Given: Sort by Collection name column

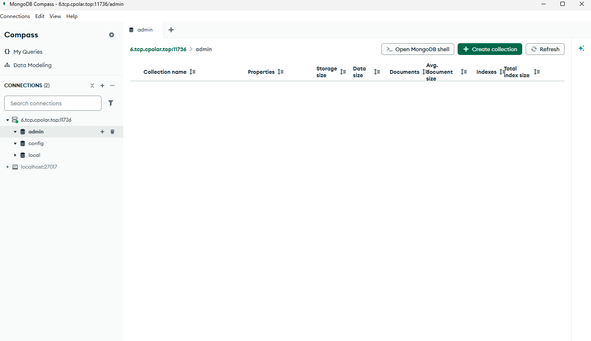Looking at the screenshot, I should click(193, 72).
